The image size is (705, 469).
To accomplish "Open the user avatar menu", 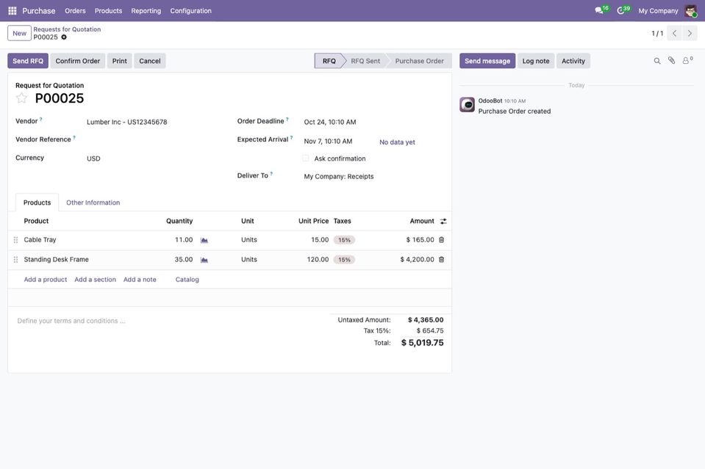I will tap(690, 11).
